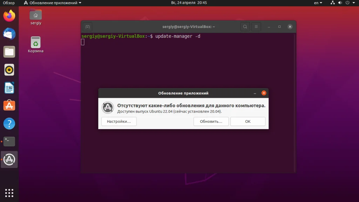This screenshot has width=359, height=202.
Task: Expand the 'en' keyboard layout dropdown
Action: 317,3
